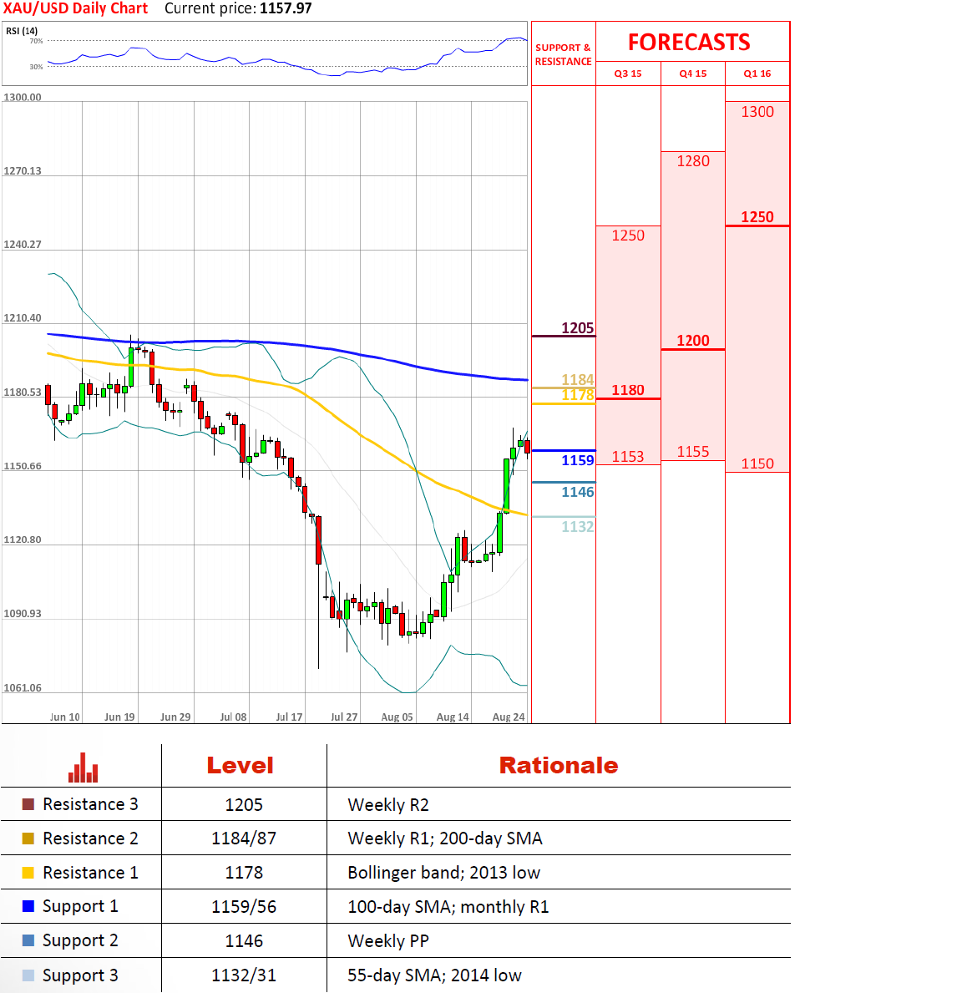Click the Q1 16 high forecast 1300

(757, 112)
